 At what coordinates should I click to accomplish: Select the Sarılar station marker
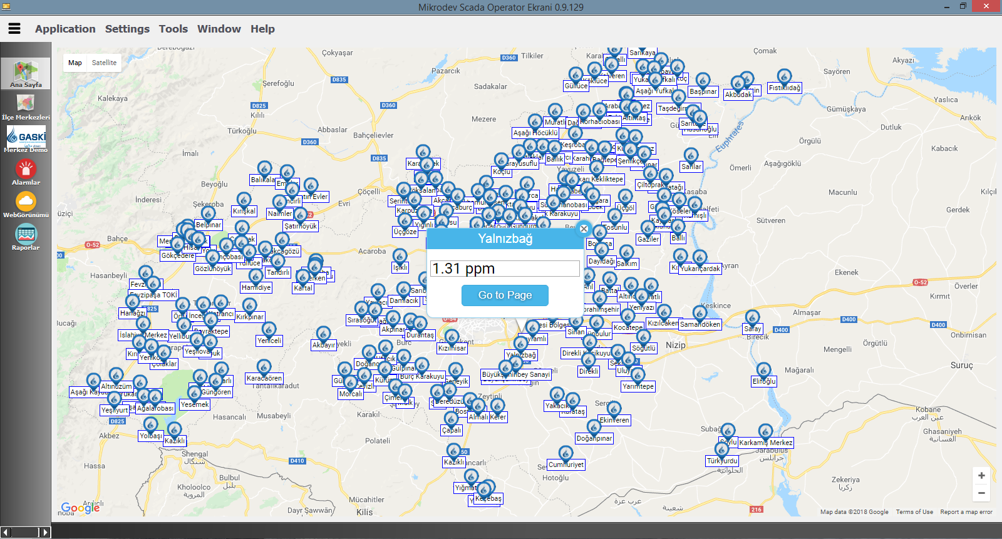coord(691,156)
